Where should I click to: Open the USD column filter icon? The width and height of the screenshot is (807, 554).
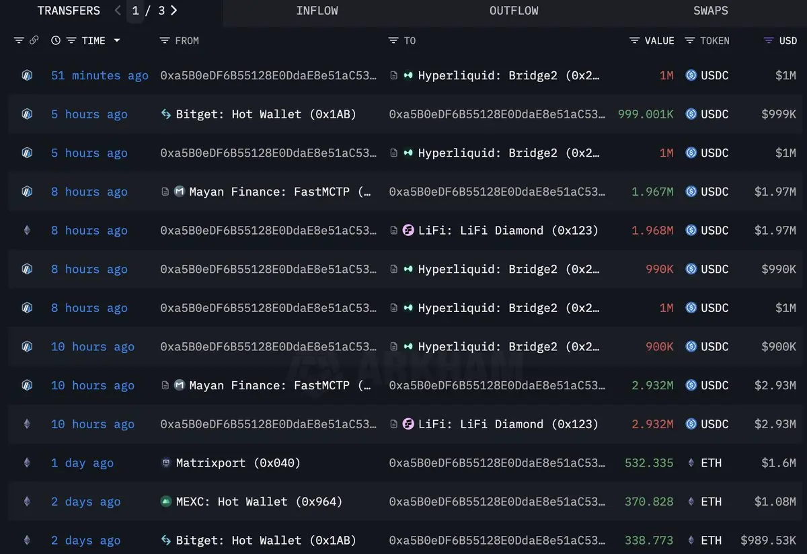click(769, 41)
